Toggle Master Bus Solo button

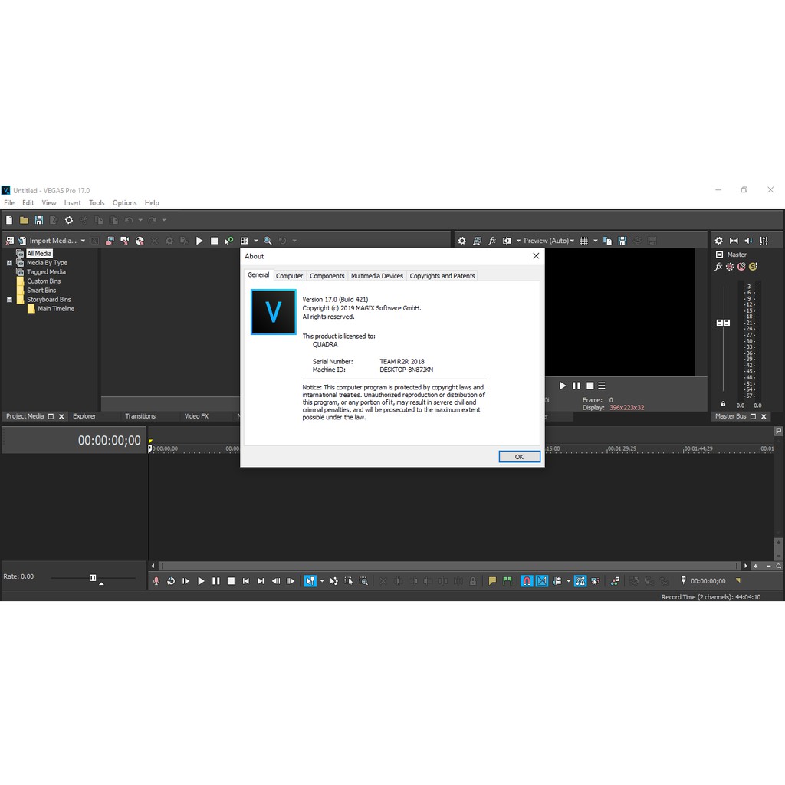753,267
